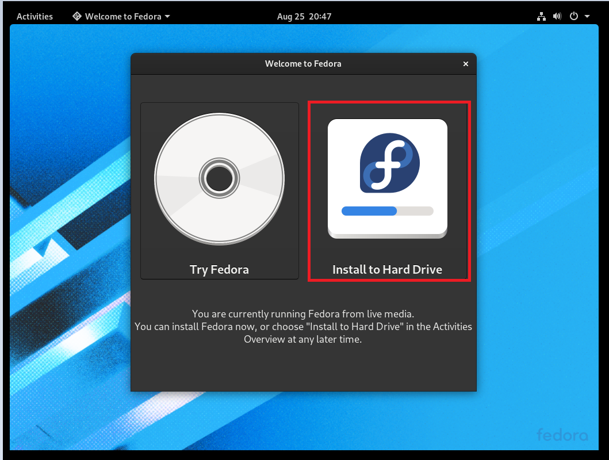The image size is (609, 460).
Task: Click the power icon in top bar
Action: pos(574,16)
